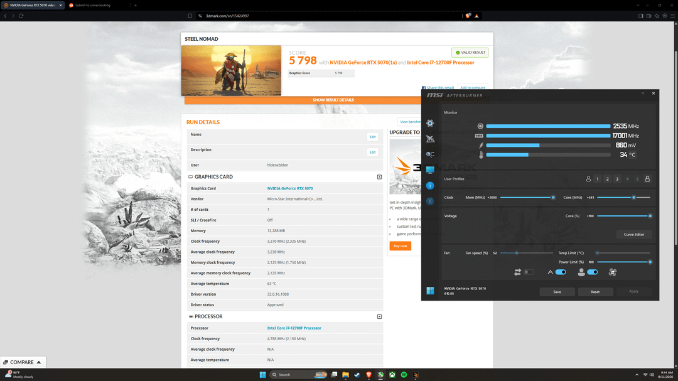Open a new browser tab
This screenshot has height=381, width=678.
136,5
